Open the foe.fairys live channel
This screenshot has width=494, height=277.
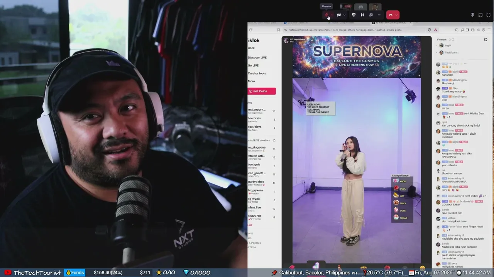(x=261, y=128)
